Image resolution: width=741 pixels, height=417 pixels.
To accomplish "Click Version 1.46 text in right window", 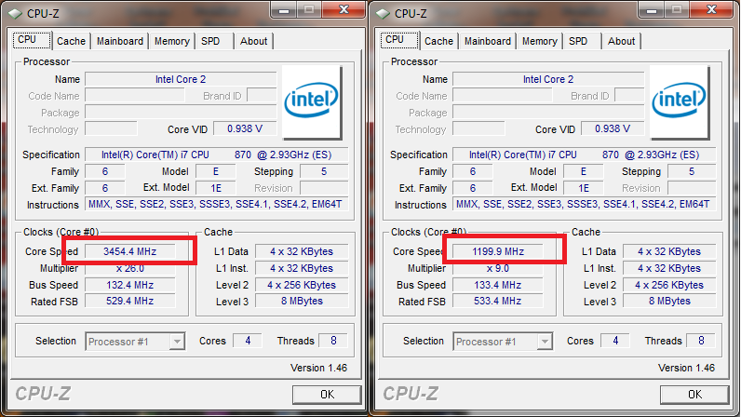I will click(x=686, y=368).
